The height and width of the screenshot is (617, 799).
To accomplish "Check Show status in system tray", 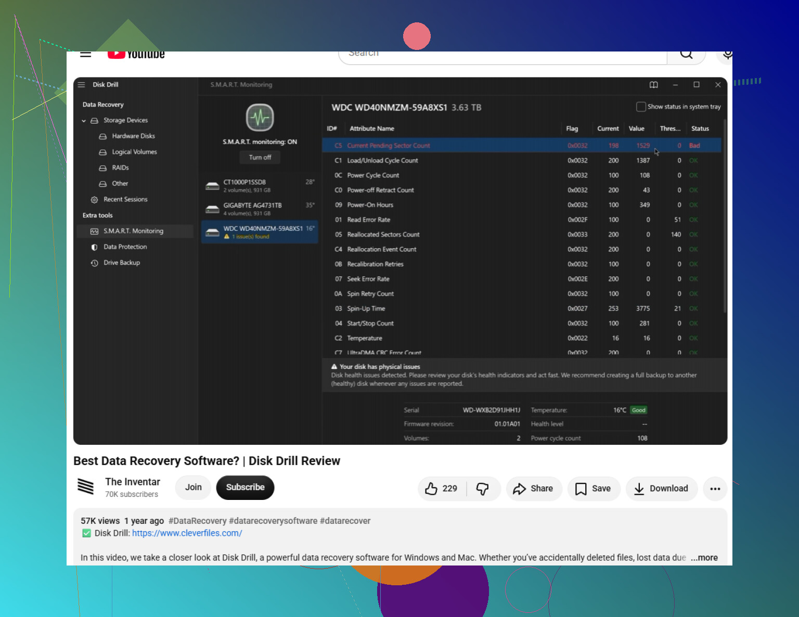I will pos(641,107).
